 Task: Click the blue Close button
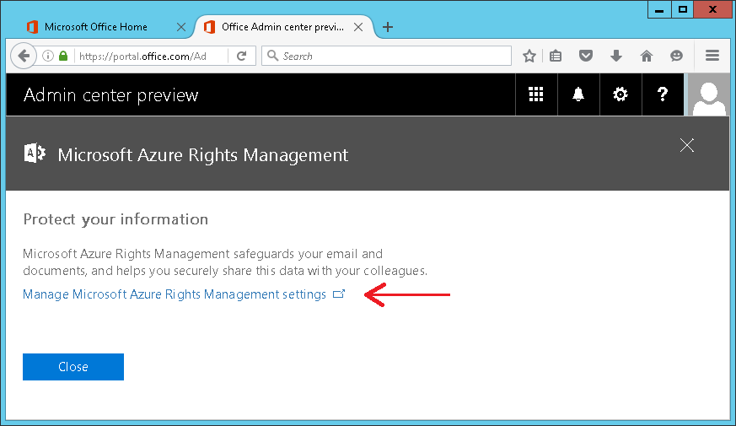[73, 367]
